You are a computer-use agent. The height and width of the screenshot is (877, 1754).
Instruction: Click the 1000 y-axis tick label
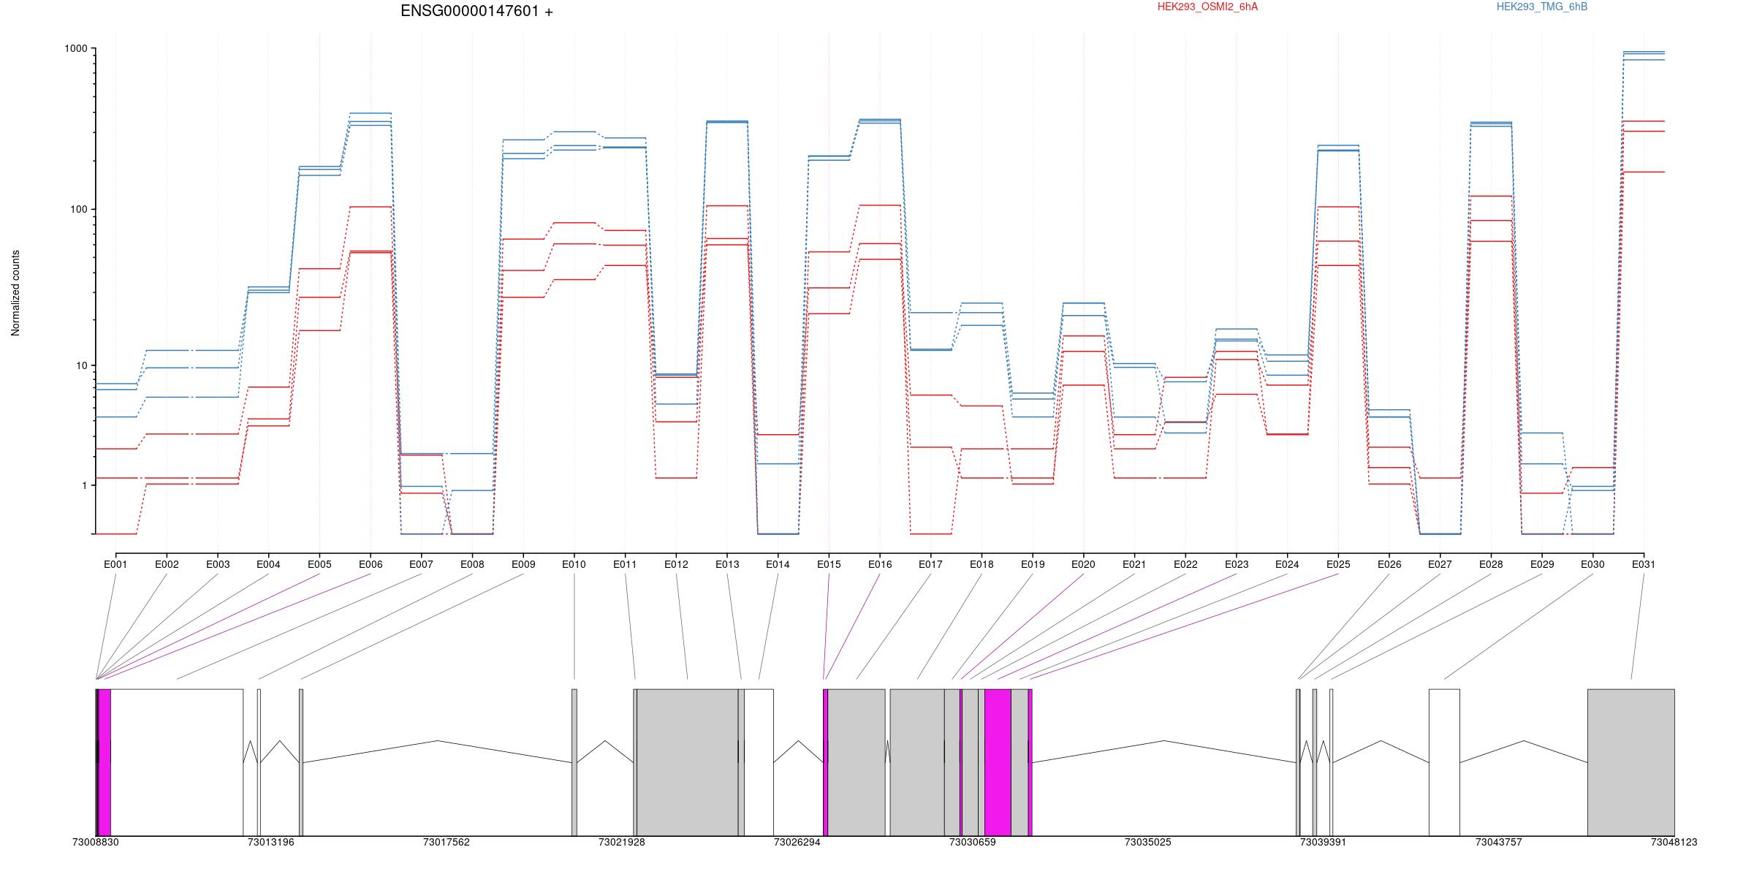(x=75, y=49)
